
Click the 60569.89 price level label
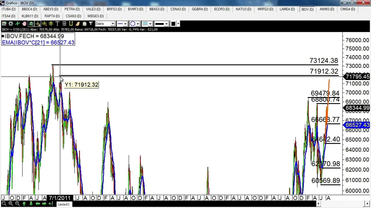(326, 181)
